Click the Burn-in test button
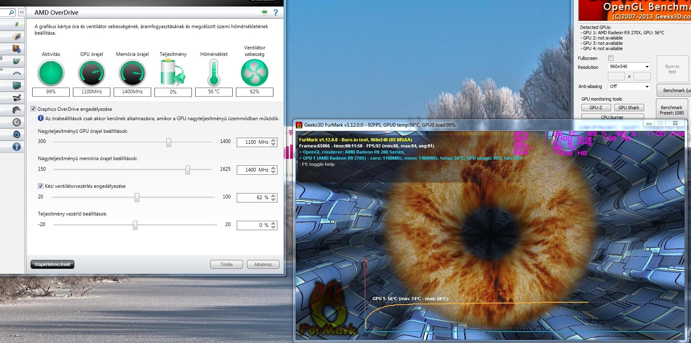 (x=672, y=69)
